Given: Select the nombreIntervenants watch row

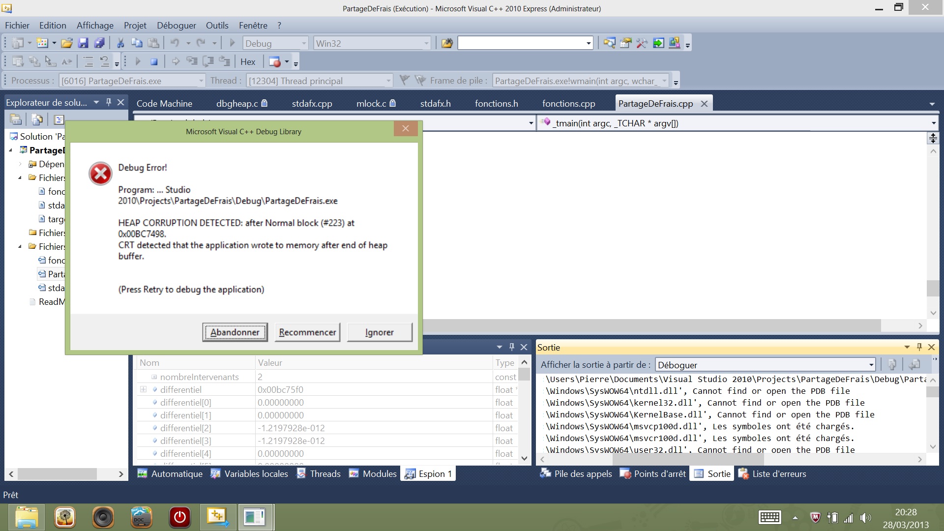Looking at the screenshot, I should tap(327, 377).
